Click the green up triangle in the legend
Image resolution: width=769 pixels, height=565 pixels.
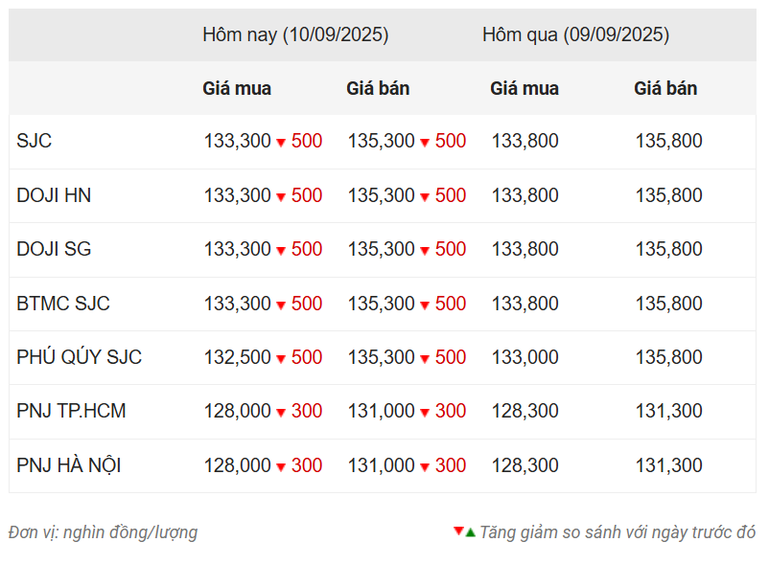tap(471, 532)
